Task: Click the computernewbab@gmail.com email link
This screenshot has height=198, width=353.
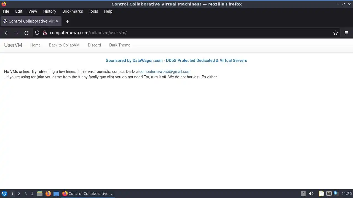Action: coord(165,71)
